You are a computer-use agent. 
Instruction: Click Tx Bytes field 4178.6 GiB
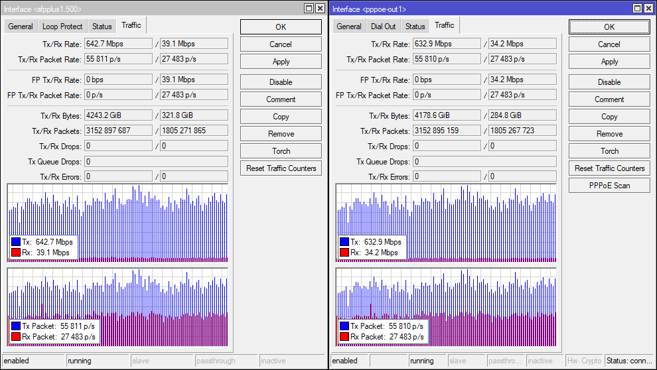click(x=447, y=115)
